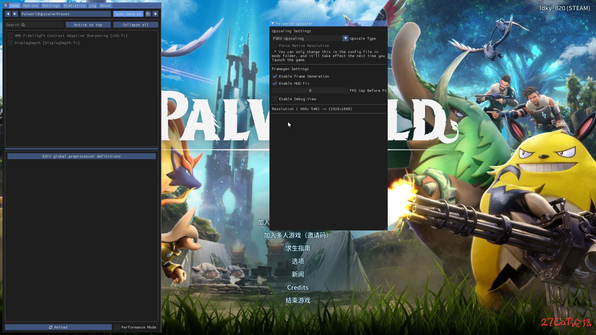Open the Log tab
The image size is (596, 335).
click(x=93, y=6)
